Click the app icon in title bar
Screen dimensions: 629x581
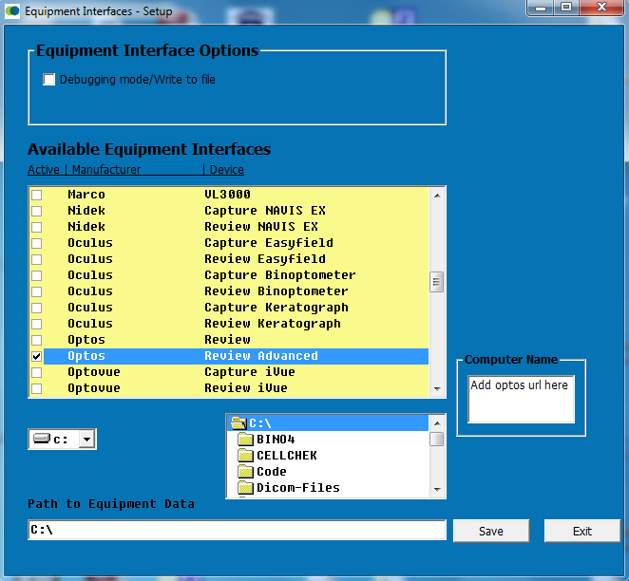click(x=12, y=10)
